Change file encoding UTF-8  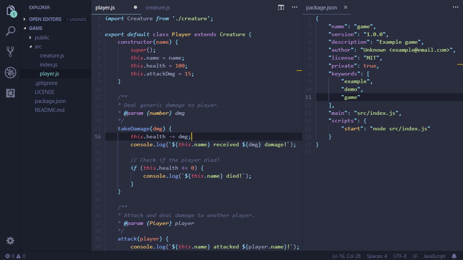[400, 256]
